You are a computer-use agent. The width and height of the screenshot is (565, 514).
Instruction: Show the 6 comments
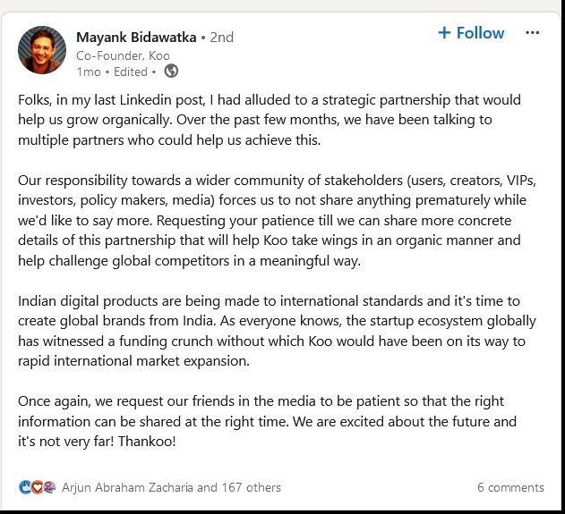pyautogui.click(x=510, y=487)
